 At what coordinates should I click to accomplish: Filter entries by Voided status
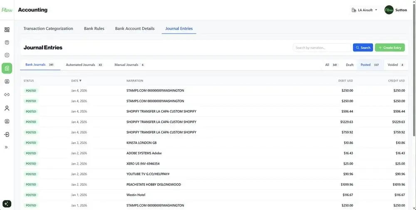[x=396, y=65]
